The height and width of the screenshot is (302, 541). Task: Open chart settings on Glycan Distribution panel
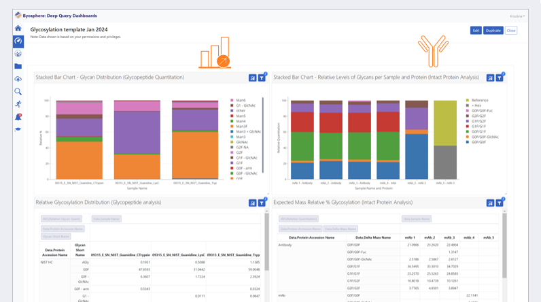click(x=252, y=78)
